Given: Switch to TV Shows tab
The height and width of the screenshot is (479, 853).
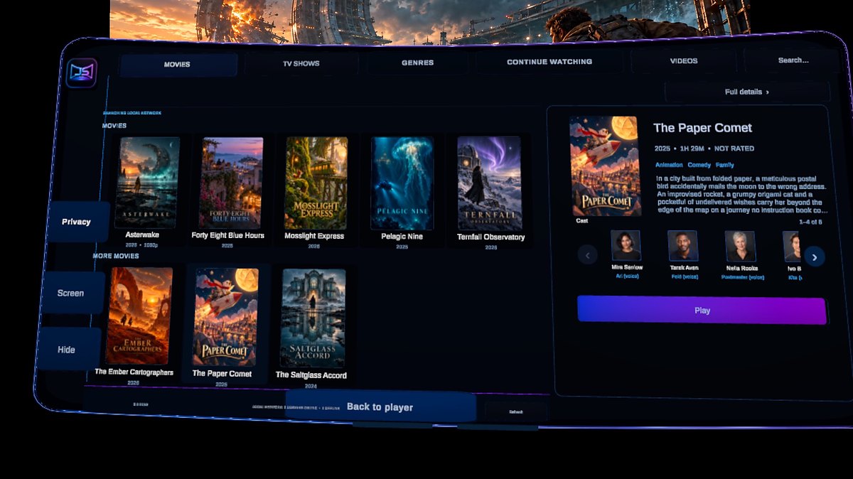Looking at the screenshot, I should point(301,63).
